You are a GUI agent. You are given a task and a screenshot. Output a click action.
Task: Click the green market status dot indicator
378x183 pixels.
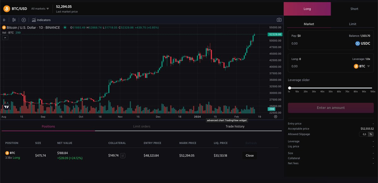[65, 27]
